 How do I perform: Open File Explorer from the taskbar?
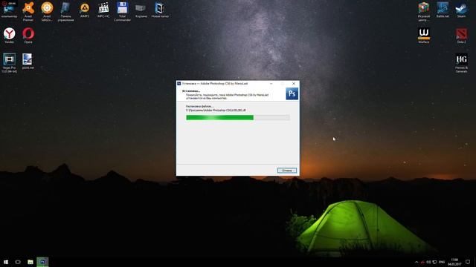point(30,262)
